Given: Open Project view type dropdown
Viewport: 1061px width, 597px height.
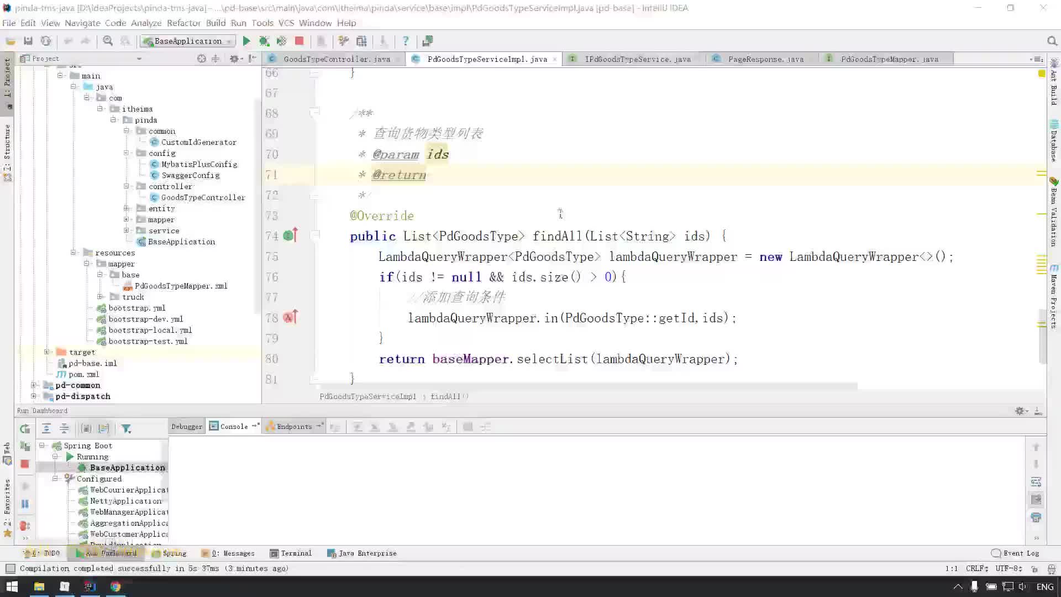Looking at the screenshot, I should pyautogui.click(x=139, y=59).
